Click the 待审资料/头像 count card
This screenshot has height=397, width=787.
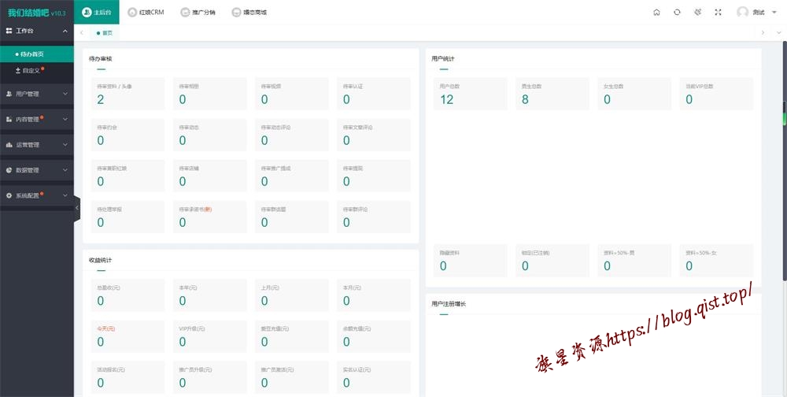[124, 94]
